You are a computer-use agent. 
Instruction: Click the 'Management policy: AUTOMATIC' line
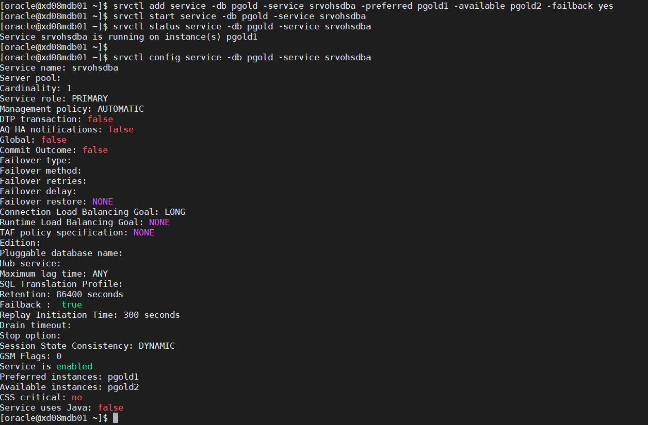pos(72,109)
